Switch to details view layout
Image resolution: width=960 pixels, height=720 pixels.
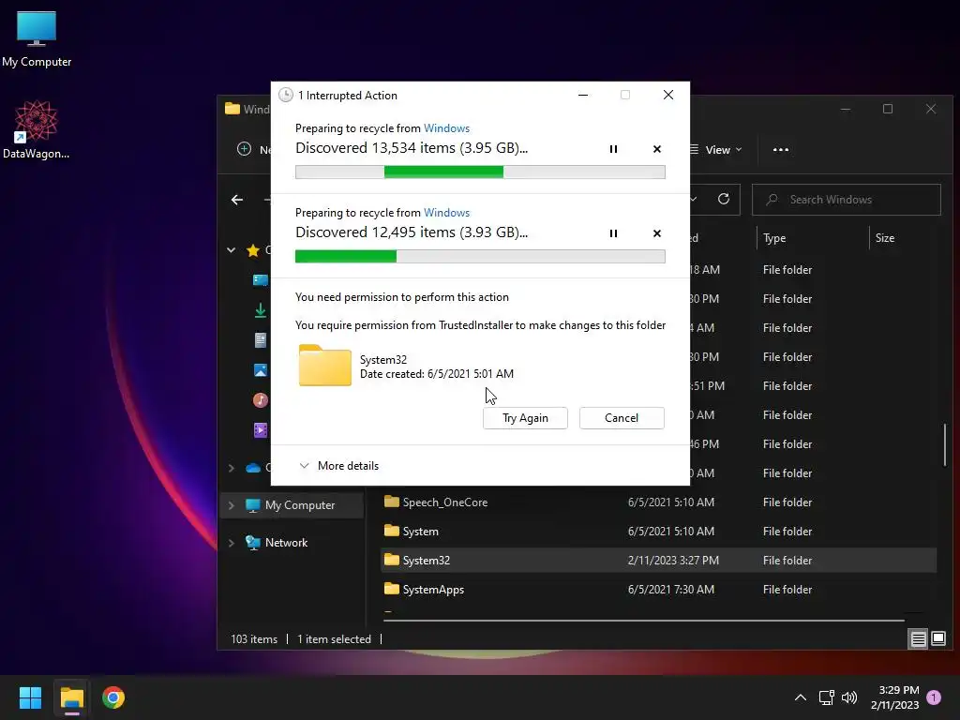coord(918,639)
